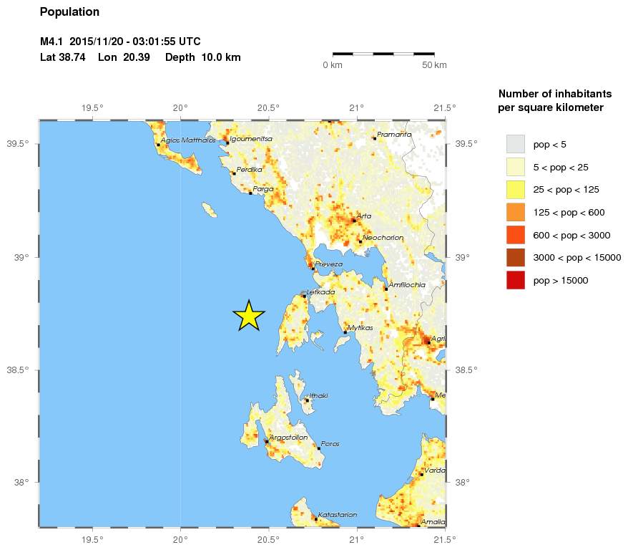The width and height of the screenshot is (628, 550).
Task: Select the orange '125 < pop < 600' swatch
Action: (x=515, y=212)
